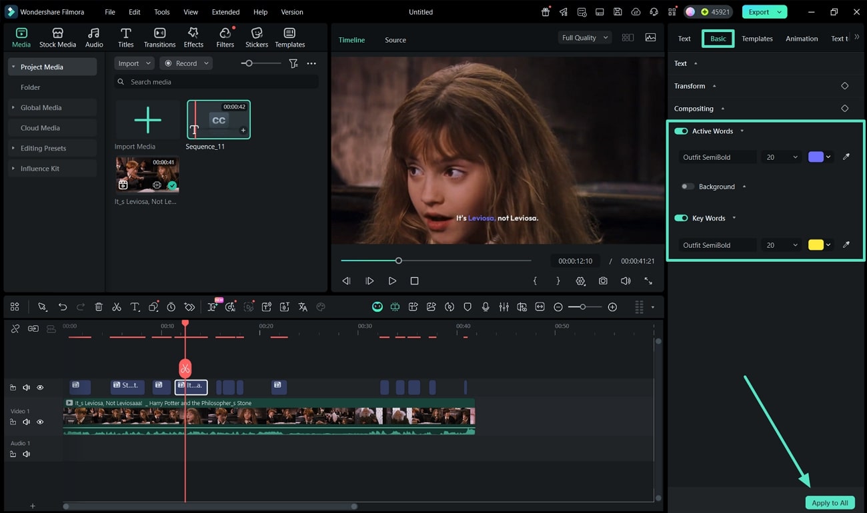
Task: Click the Undo icon in timeline toolbar
Action: [63, 306]
